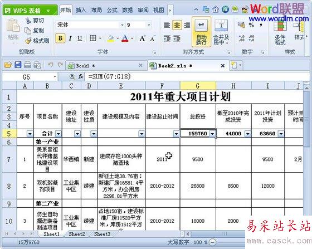
Task: Close the Book2.xls document tab
Action: (223, 66)
